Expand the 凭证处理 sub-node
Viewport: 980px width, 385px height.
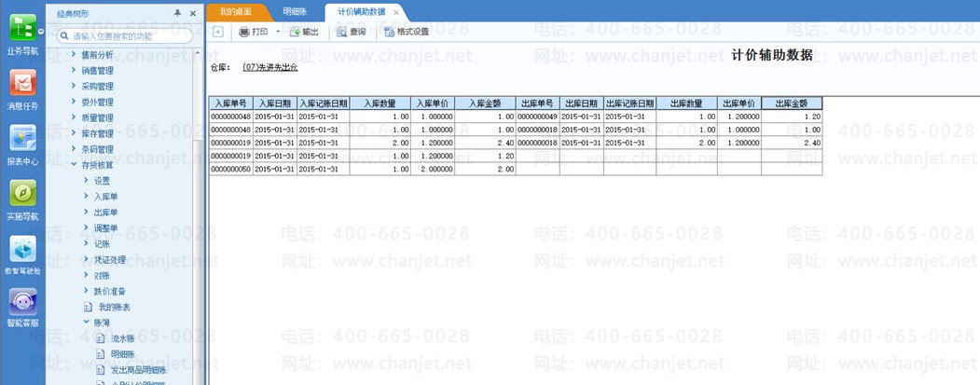(x=86, y=259)
